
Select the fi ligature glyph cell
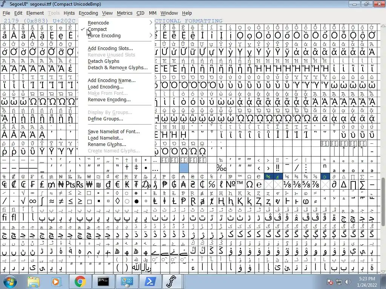pyautogui.click(x=5, y=218)
